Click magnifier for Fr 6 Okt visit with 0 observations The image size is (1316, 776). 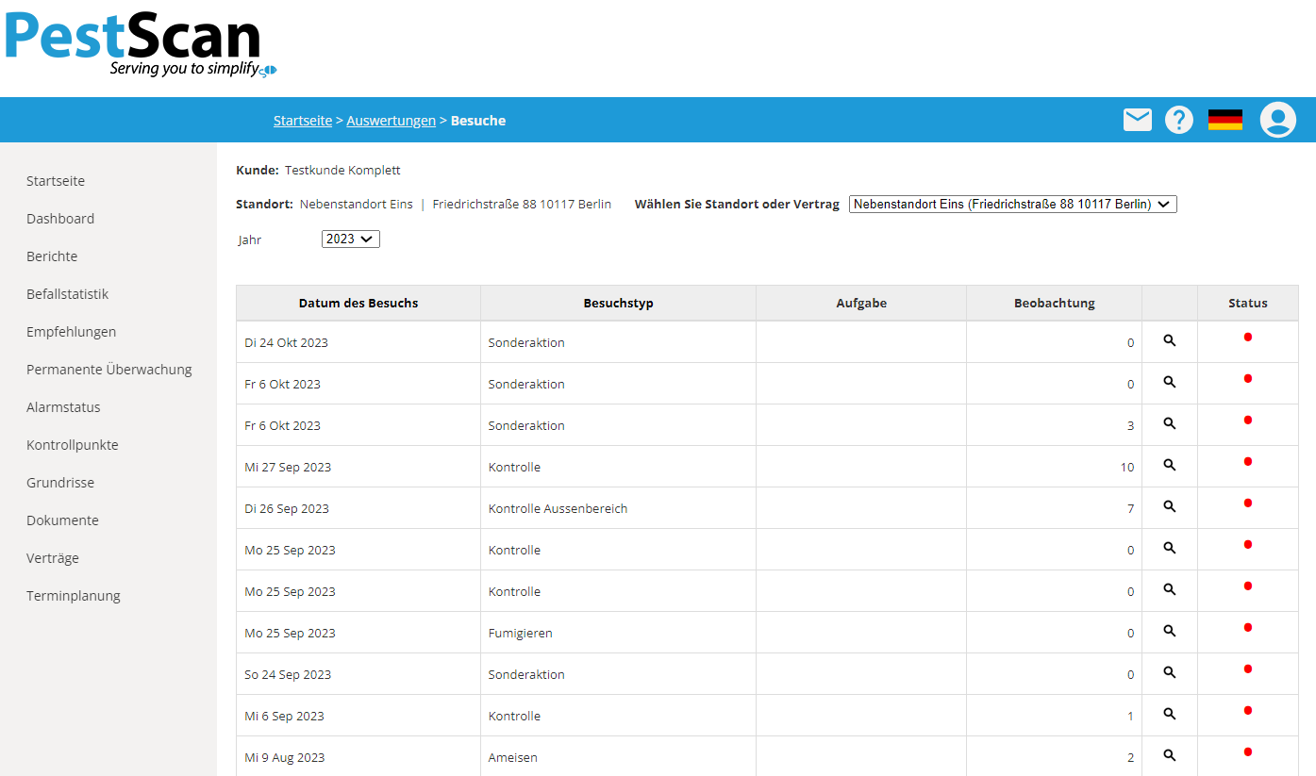tap(1170, 382)
